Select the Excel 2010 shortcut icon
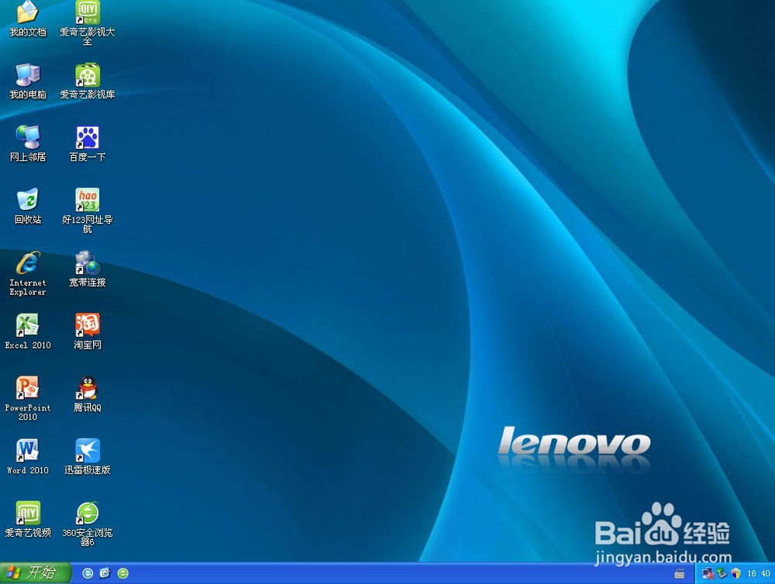The width and height of the screenshot is (775, 584). point(28,325)
